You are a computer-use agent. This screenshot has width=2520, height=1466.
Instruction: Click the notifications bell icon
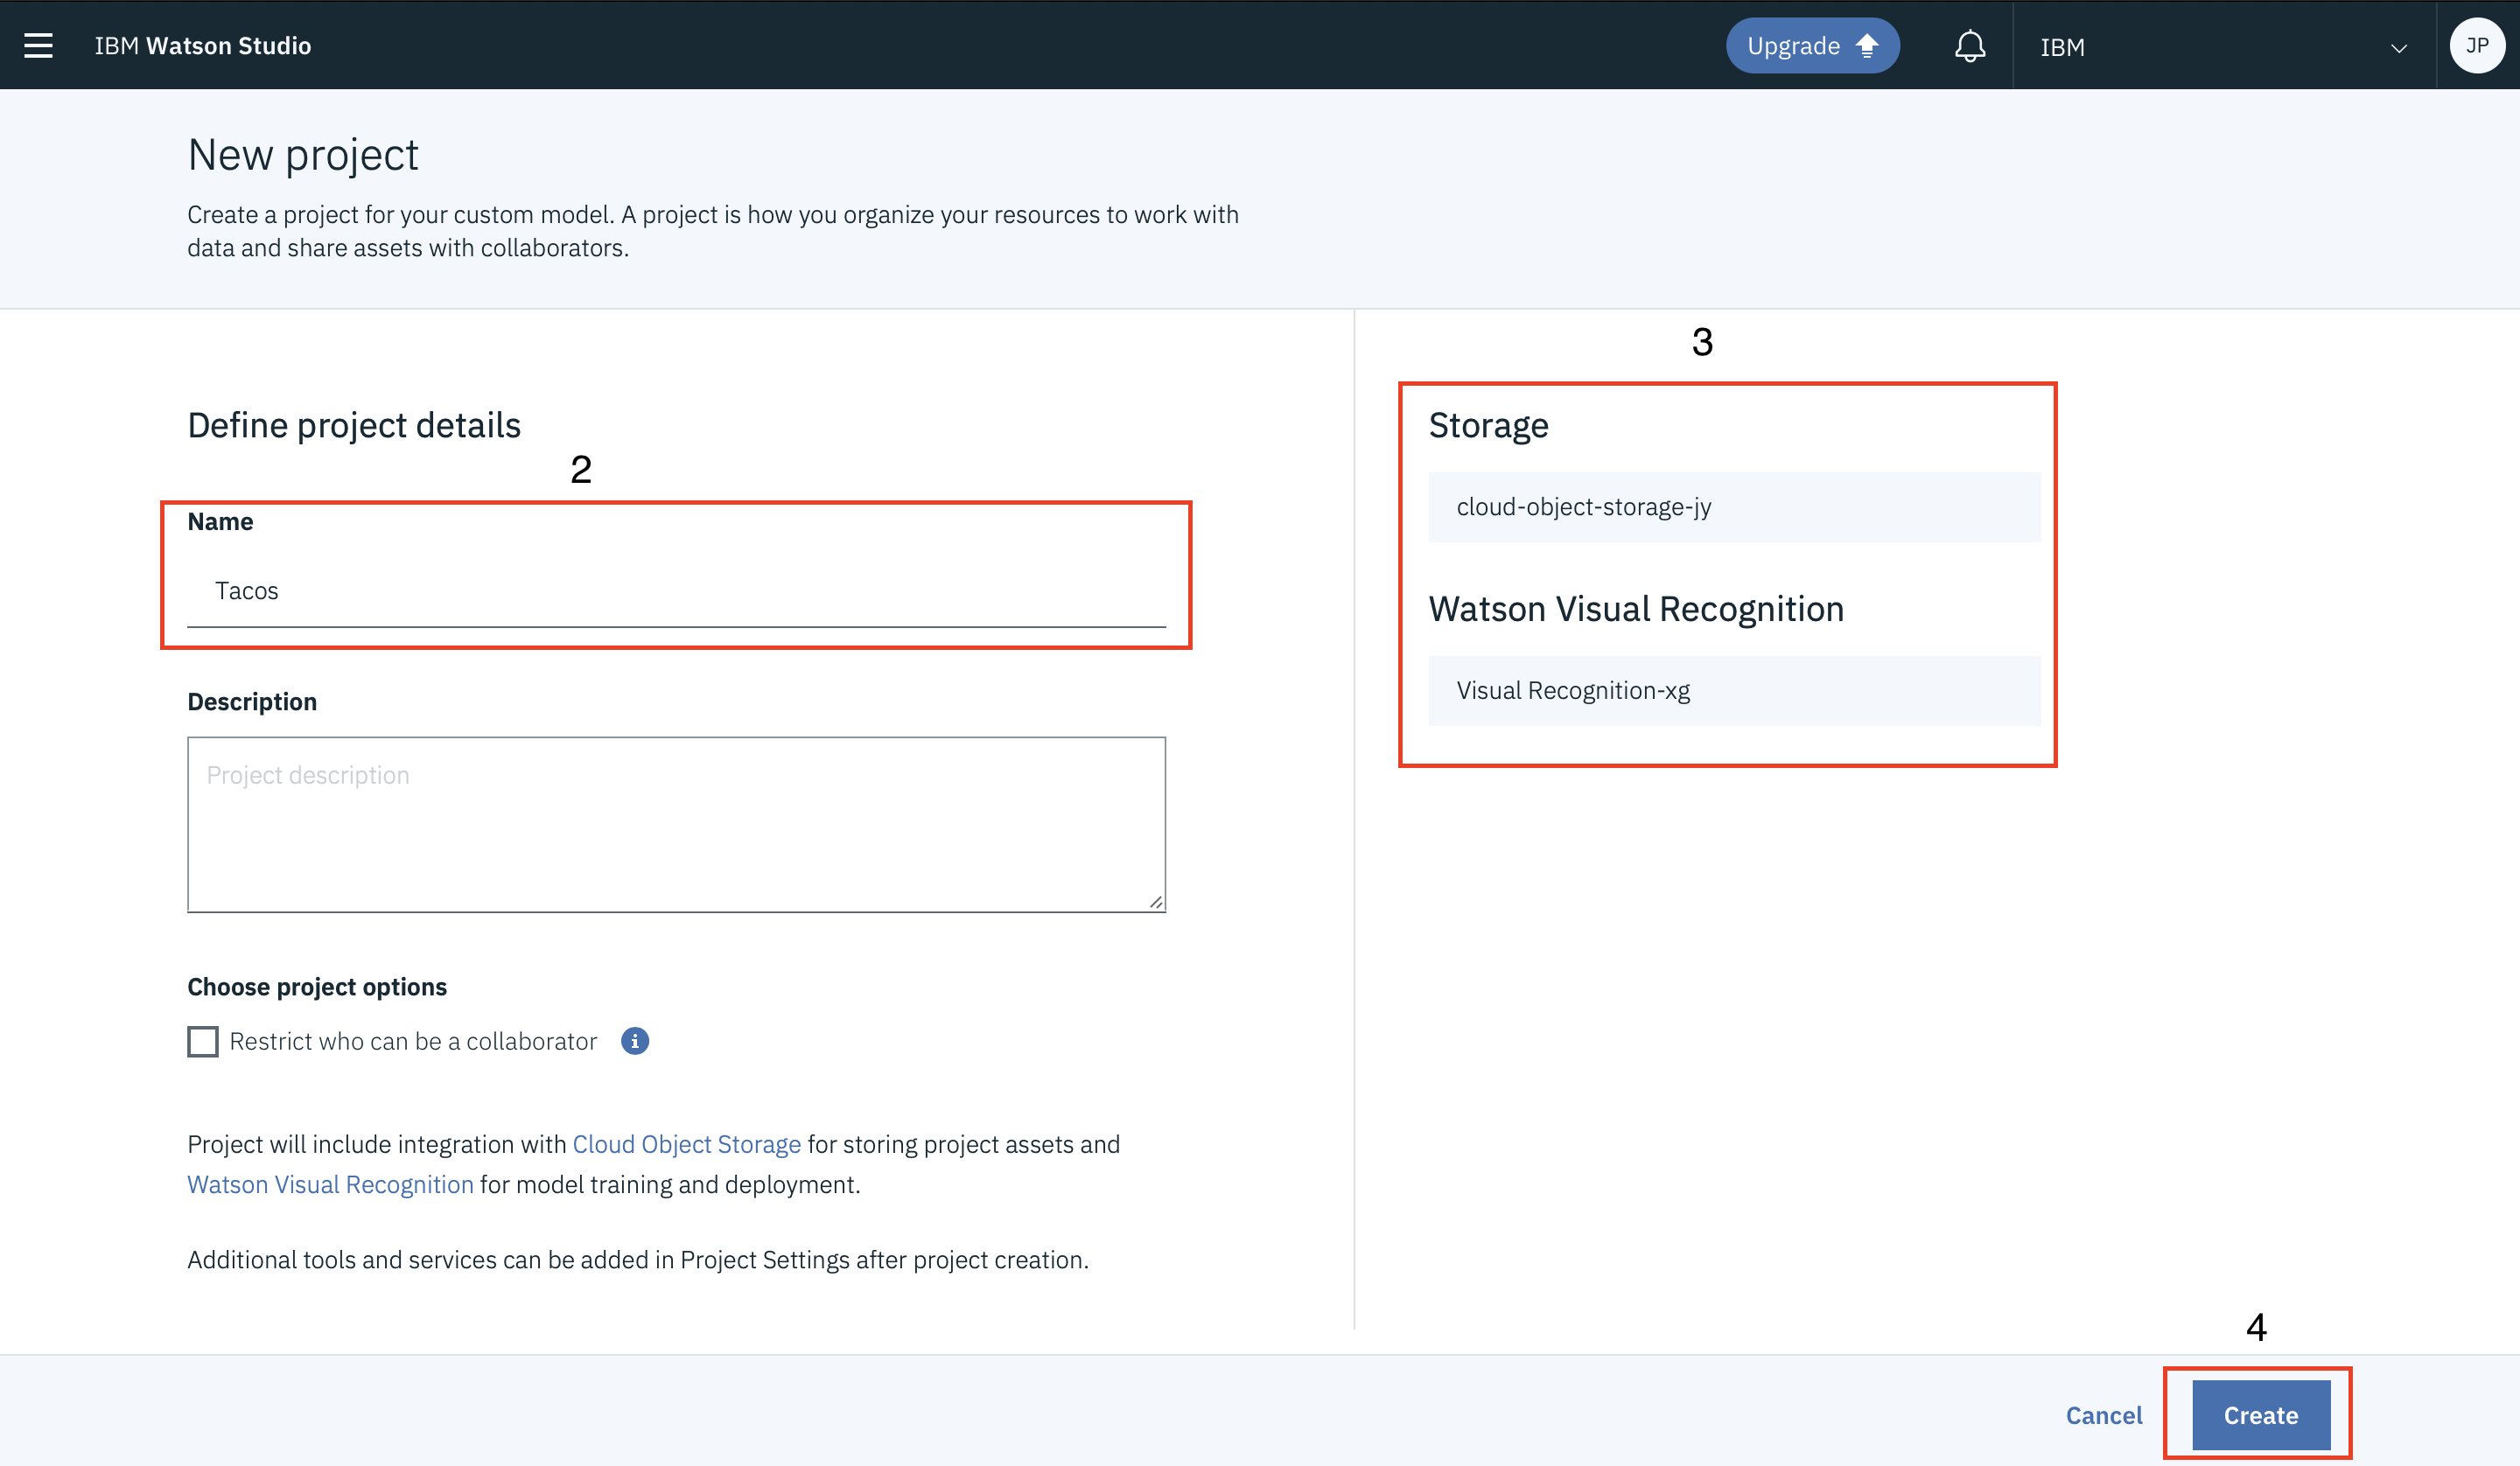click(1969, 46)
